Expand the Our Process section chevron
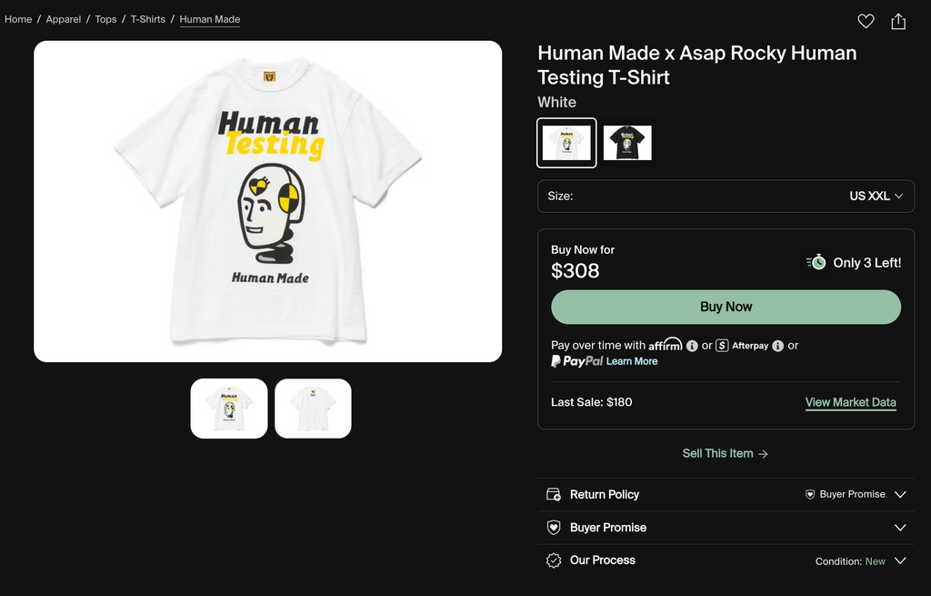Viewport: 931px width, 596px height. [x=900, y=561]
